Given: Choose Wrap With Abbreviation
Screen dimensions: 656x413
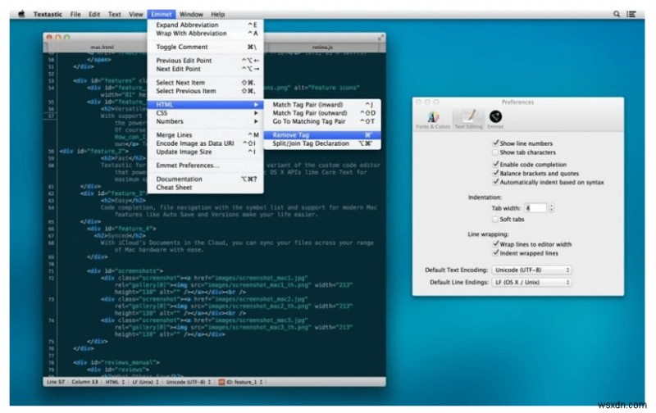Looking at the screenshot, I should pyautogui.click(x=206, y=33).
